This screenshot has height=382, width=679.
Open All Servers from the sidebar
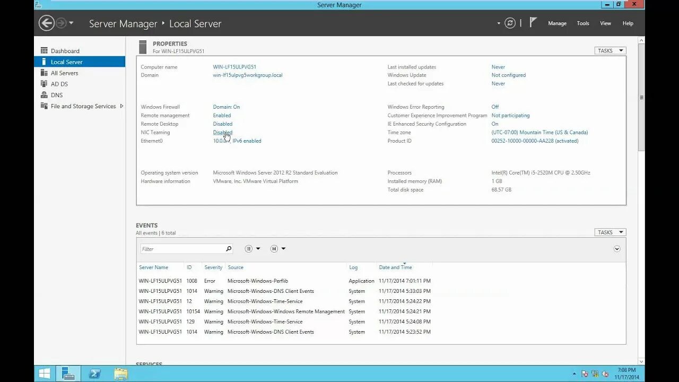tap(64, 73)
